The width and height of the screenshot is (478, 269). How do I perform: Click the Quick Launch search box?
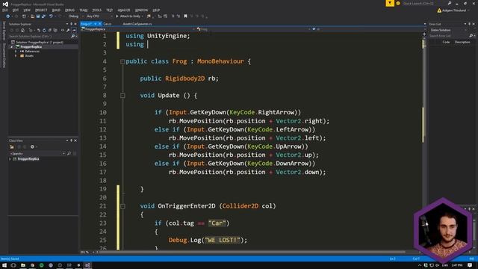[x=426, y=3]
